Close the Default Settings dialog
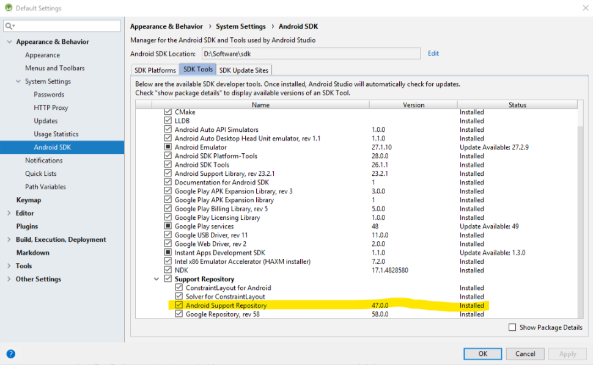 click(586, 7)
